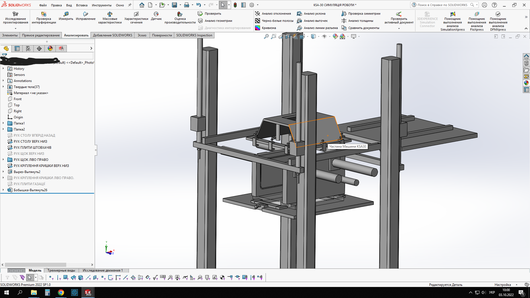Image resolution: width=530 pixels, height=298 pixels.
Task: Launch the FloXpress analysis wizard
Action: tap(477, 21)
